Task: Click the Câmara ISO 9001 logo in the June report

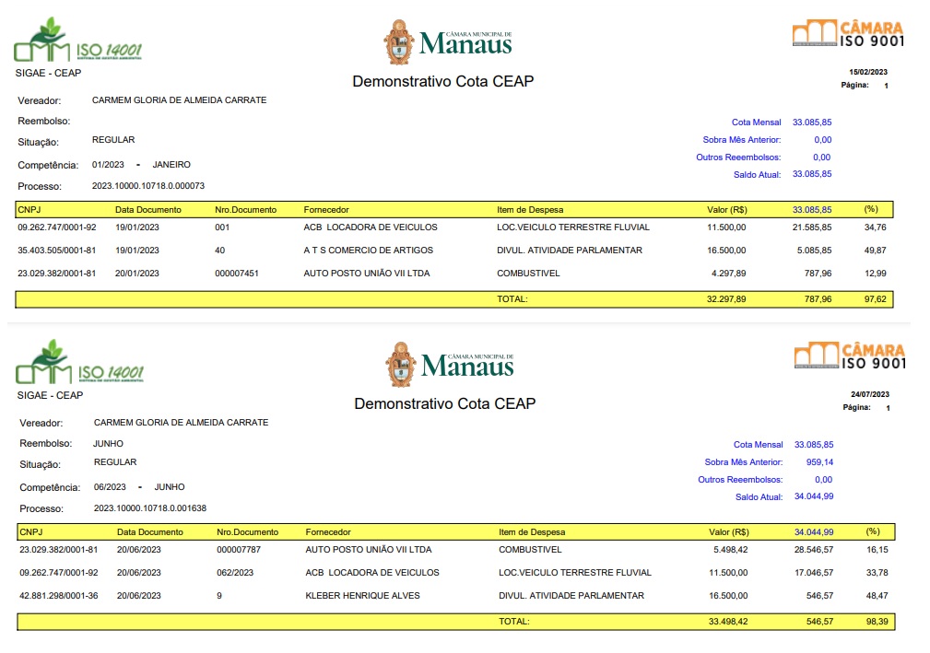Action: 850,356
